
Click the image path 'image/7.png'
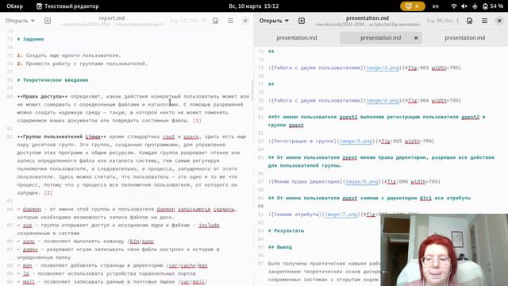[341, 214]
